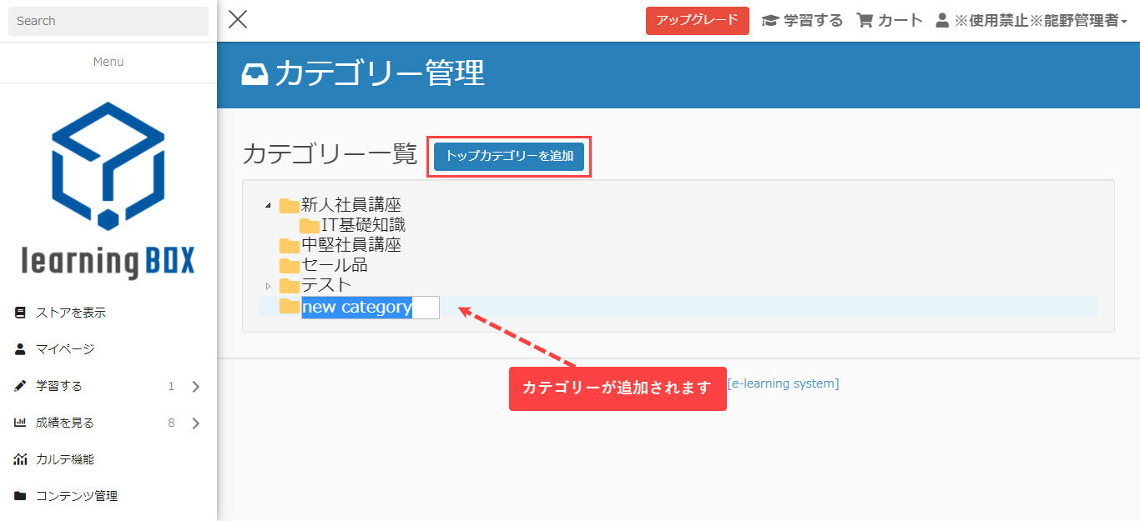Click the learningBOX logo

(x=108, y=190)
